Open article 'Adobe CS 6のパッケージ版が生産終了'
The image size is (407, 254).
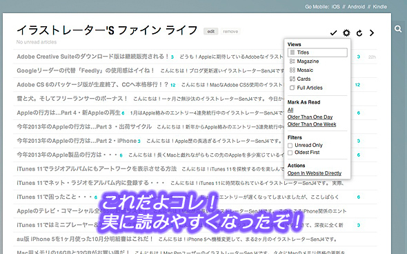(92, 85)
